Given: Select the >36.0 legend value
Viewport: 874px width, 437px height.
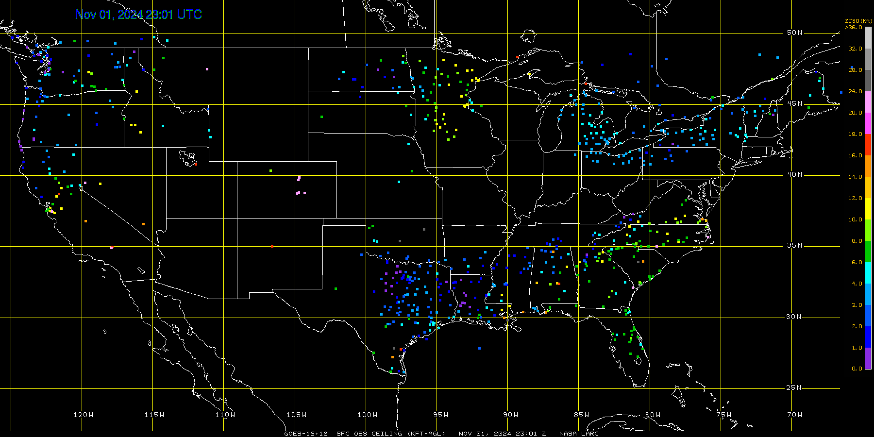Looking at the screenshot, I should (854, 27).
